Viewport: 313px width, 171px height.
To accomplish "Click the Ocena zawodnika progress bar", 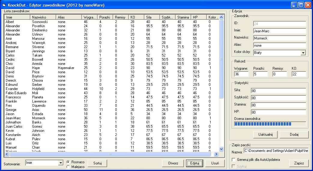I will pos(270,124).
